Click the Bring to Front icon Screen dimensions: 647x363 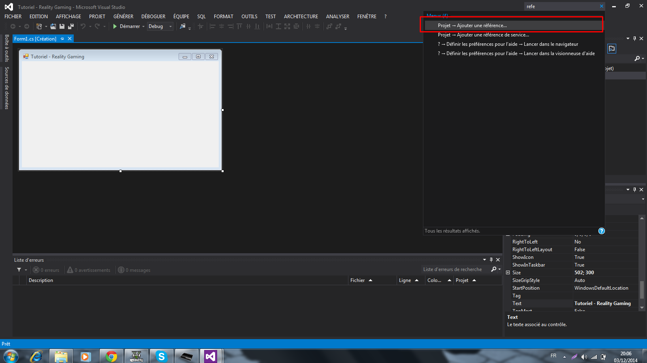[x=329, y=26]
